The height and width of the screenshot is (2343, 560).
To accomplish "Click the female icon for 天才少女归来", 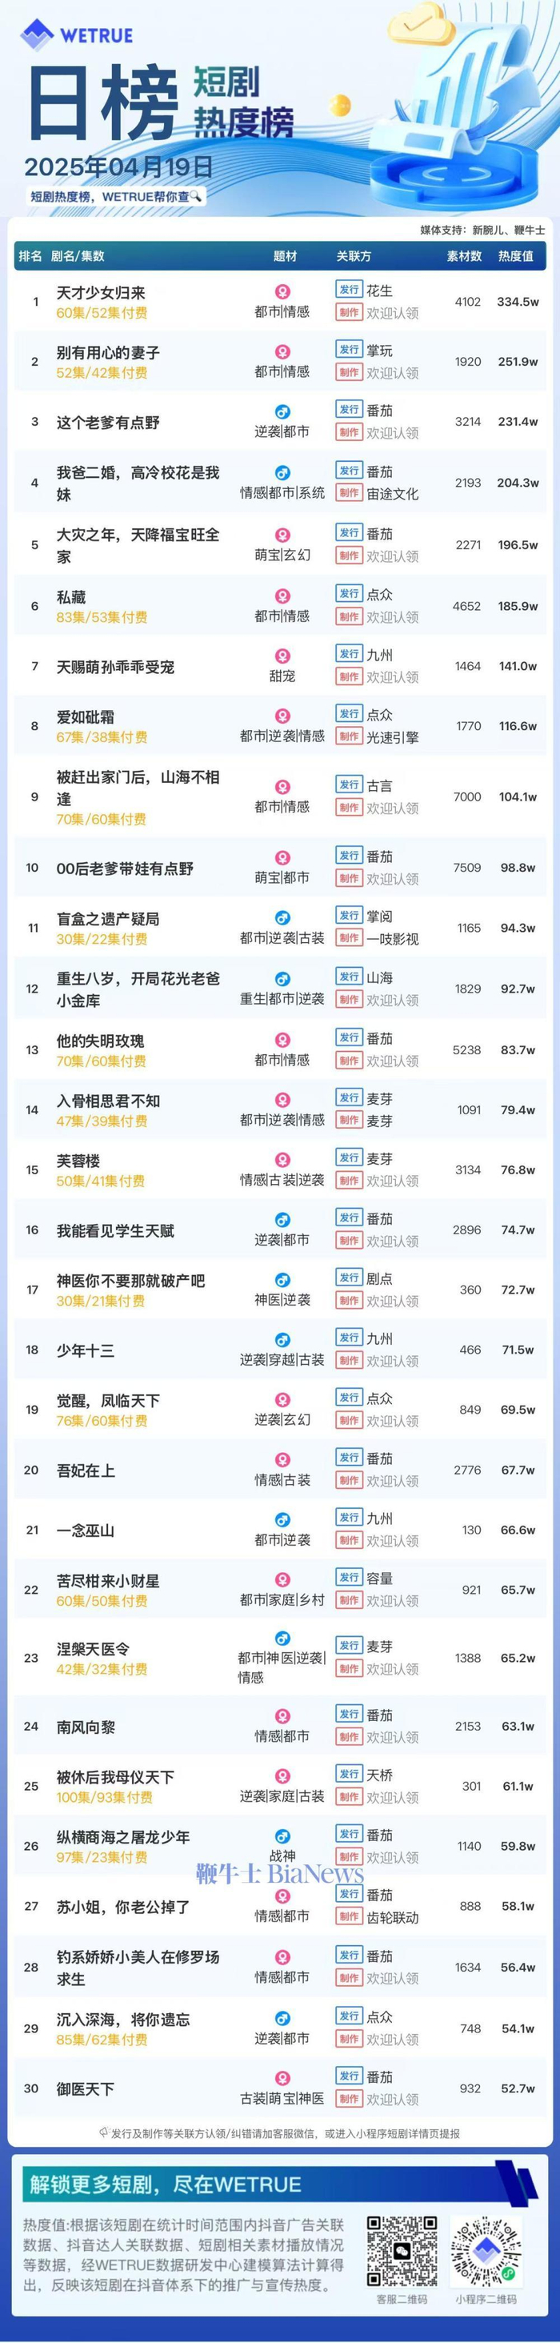I will (282, 292).
